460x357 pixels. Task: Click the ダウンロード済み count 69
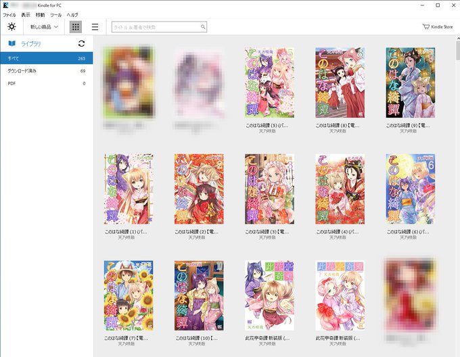point(83,71)
